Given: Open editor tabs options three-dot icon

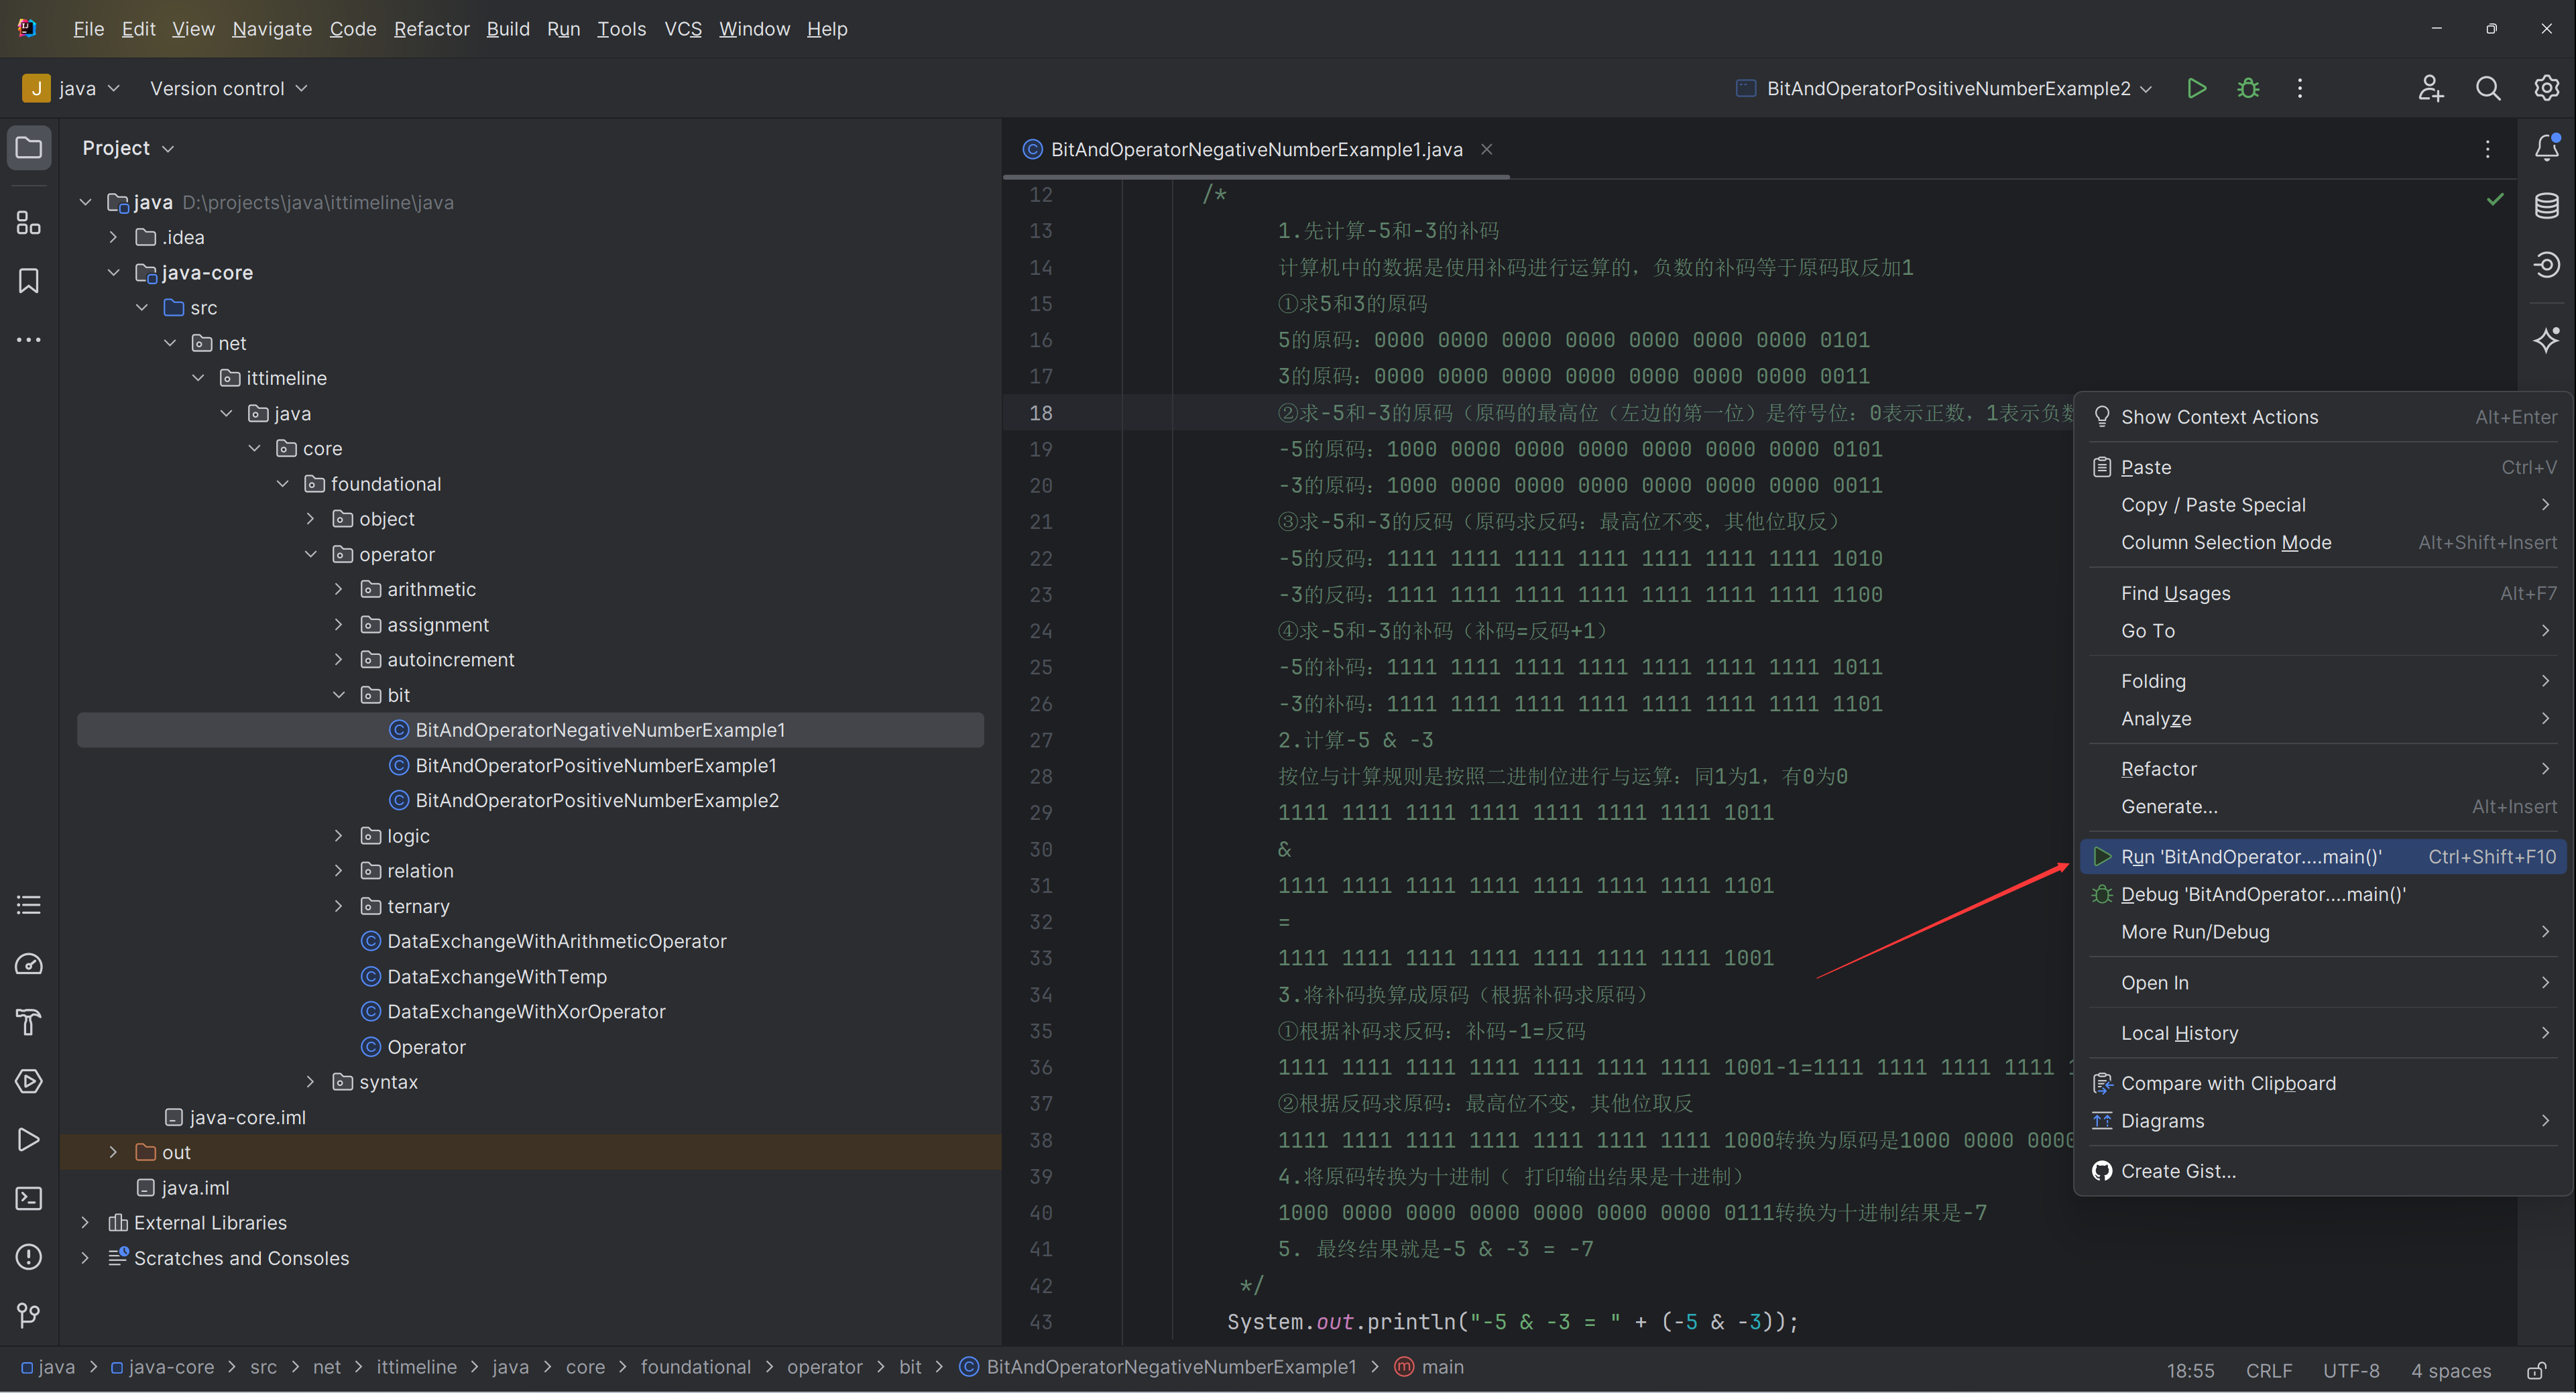Looking at the screenshot, I should (2487, 149).
